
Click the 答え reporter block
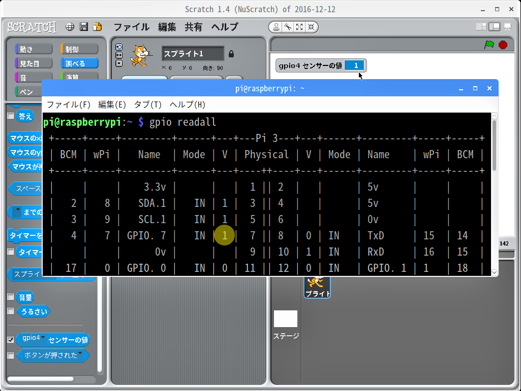tap(25, 116)
